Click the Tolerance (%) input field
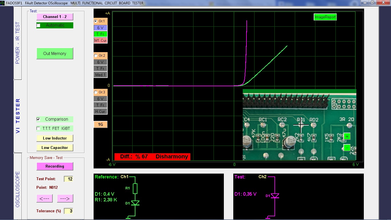Screen dimensions: 391x220 tap(68, 211)
